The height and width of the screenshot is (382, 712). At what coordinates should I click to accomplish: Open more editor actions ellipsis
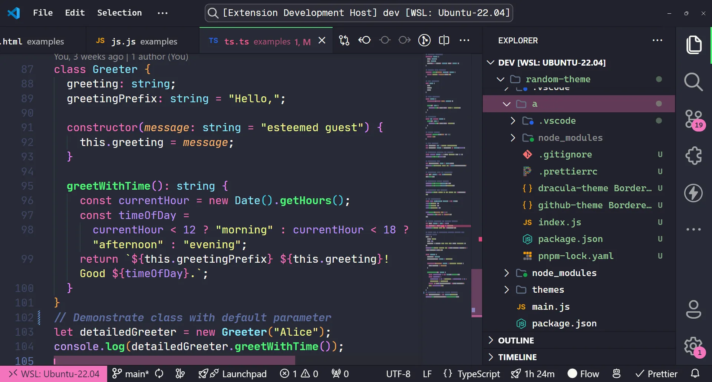(x=464, y=40)
